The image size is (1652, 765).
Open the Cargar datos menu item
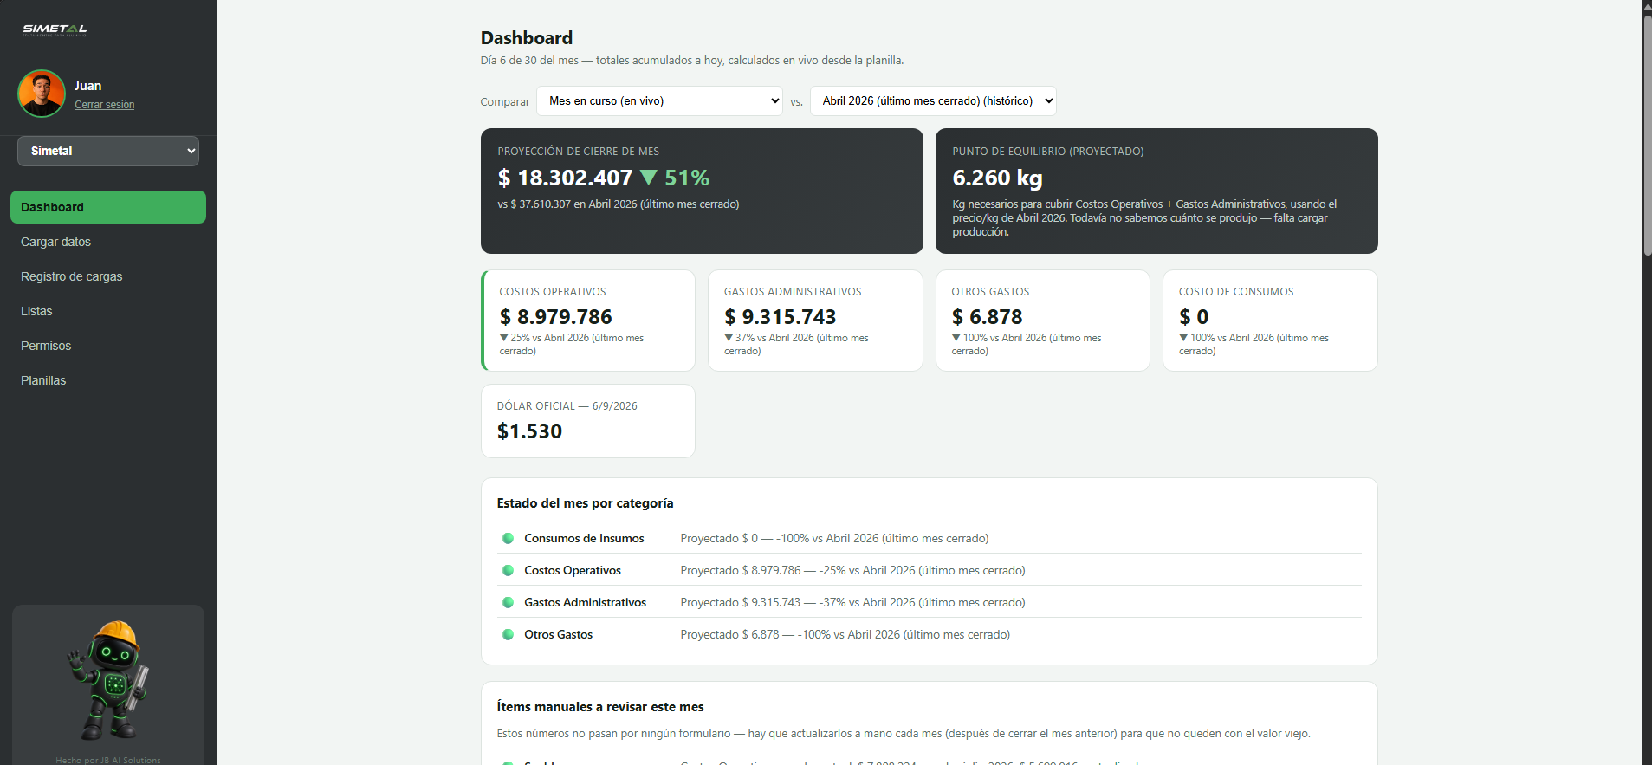tap(108, 242)
